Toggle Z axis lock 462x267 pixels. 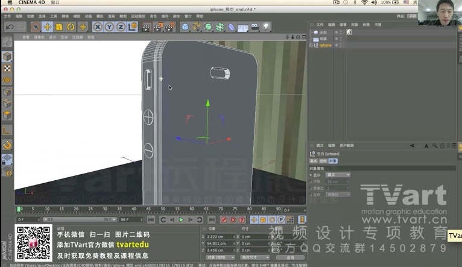point(121,27)
